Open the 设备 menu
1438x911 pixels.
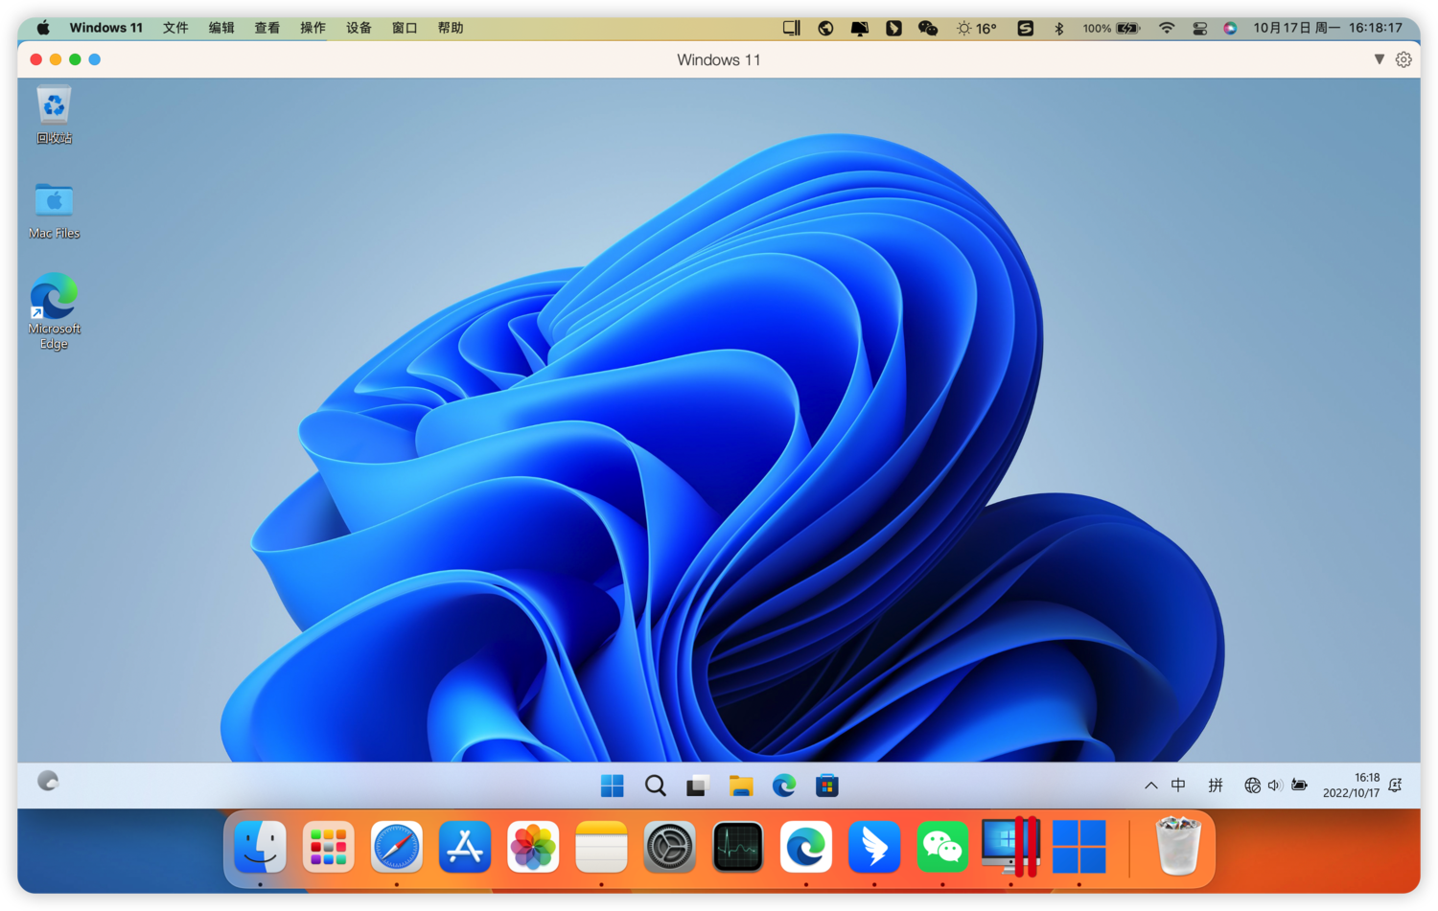(x=359, y=29)
